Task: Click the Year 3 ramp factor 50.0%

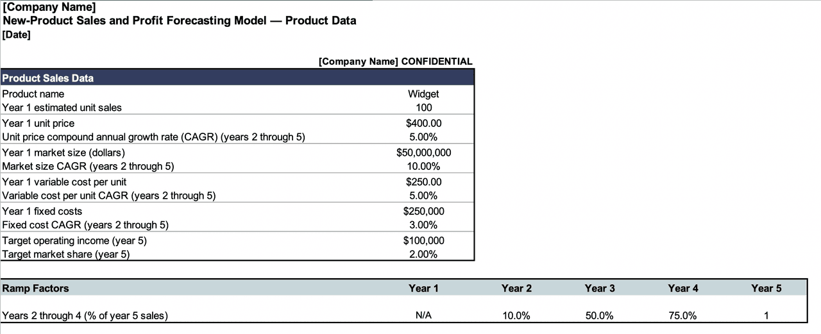Action: [x=600, y=315]
